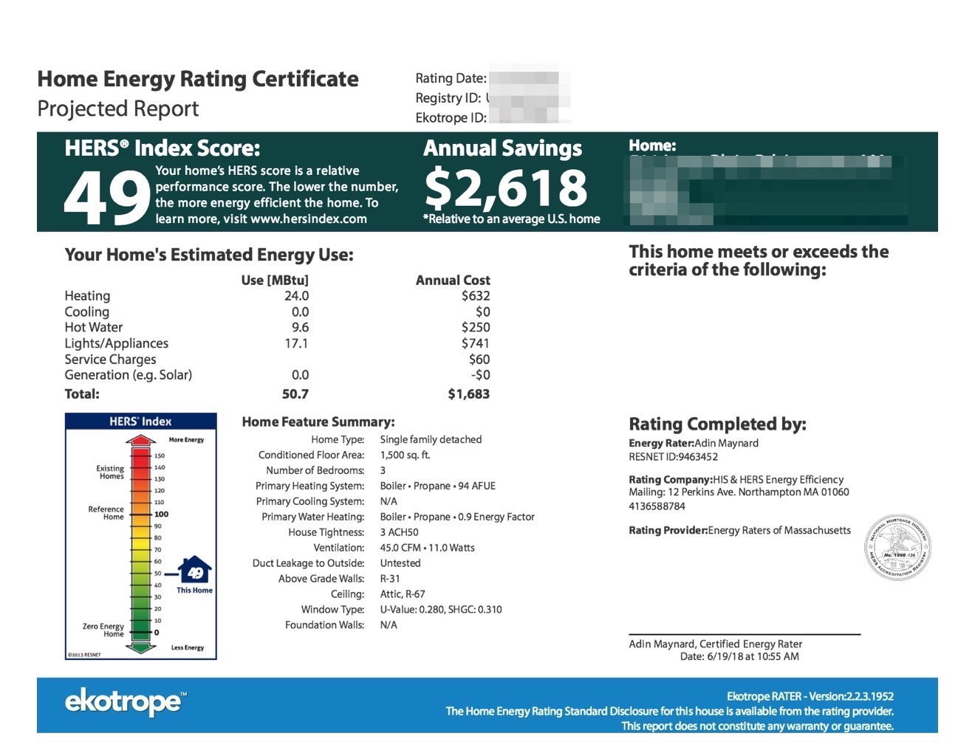Viewport: 975px width, 753px height.
Task: Click the mailing address 12 Perkins Ave
Action: pyautogui.click(x=739, y=492)
